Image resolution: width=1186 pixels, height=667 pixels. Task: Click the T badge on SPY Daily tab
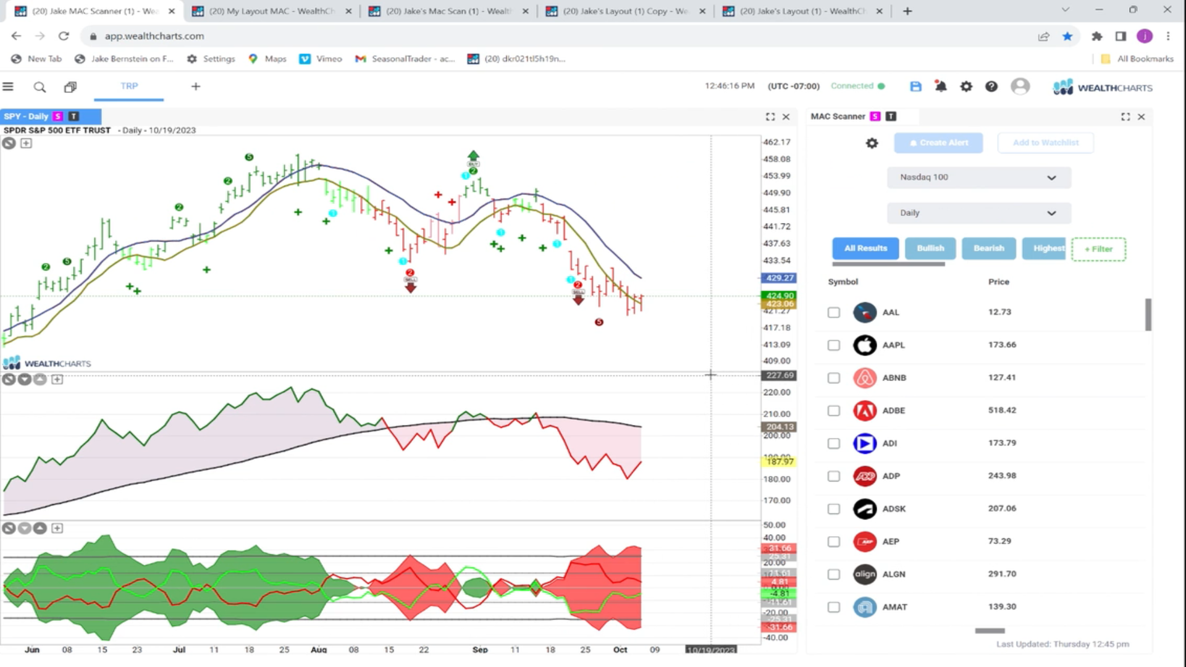tap(74, 116)
